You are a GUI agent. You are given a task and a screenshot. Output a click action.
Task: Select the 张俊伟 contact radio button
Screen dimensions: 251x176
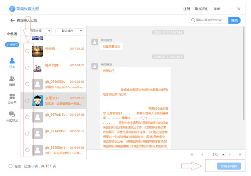(x=27, y=51)
